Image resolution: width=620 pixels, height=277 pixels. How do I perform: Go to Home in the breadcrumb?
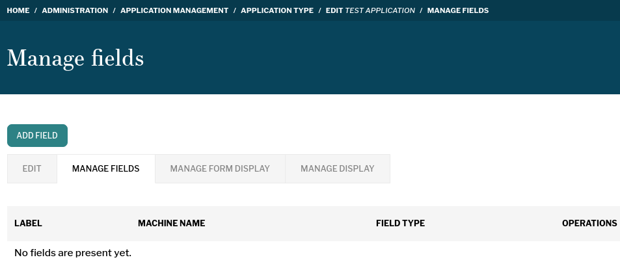click(x=18, y=10)
